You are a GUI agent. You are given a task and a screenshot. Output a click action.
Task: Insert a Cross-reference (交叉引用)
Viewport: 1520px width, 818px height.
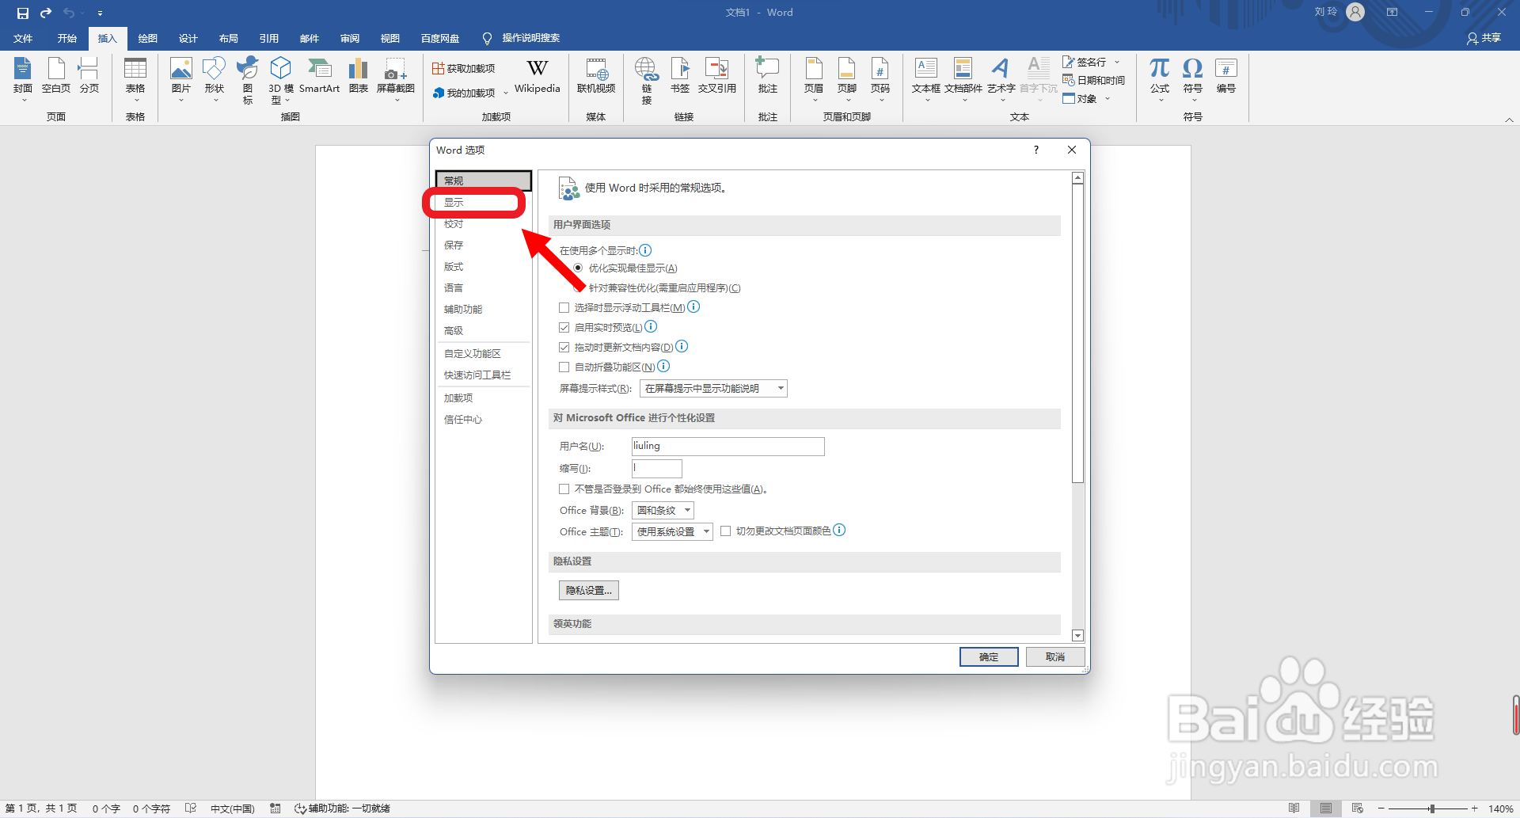(717, 76)
